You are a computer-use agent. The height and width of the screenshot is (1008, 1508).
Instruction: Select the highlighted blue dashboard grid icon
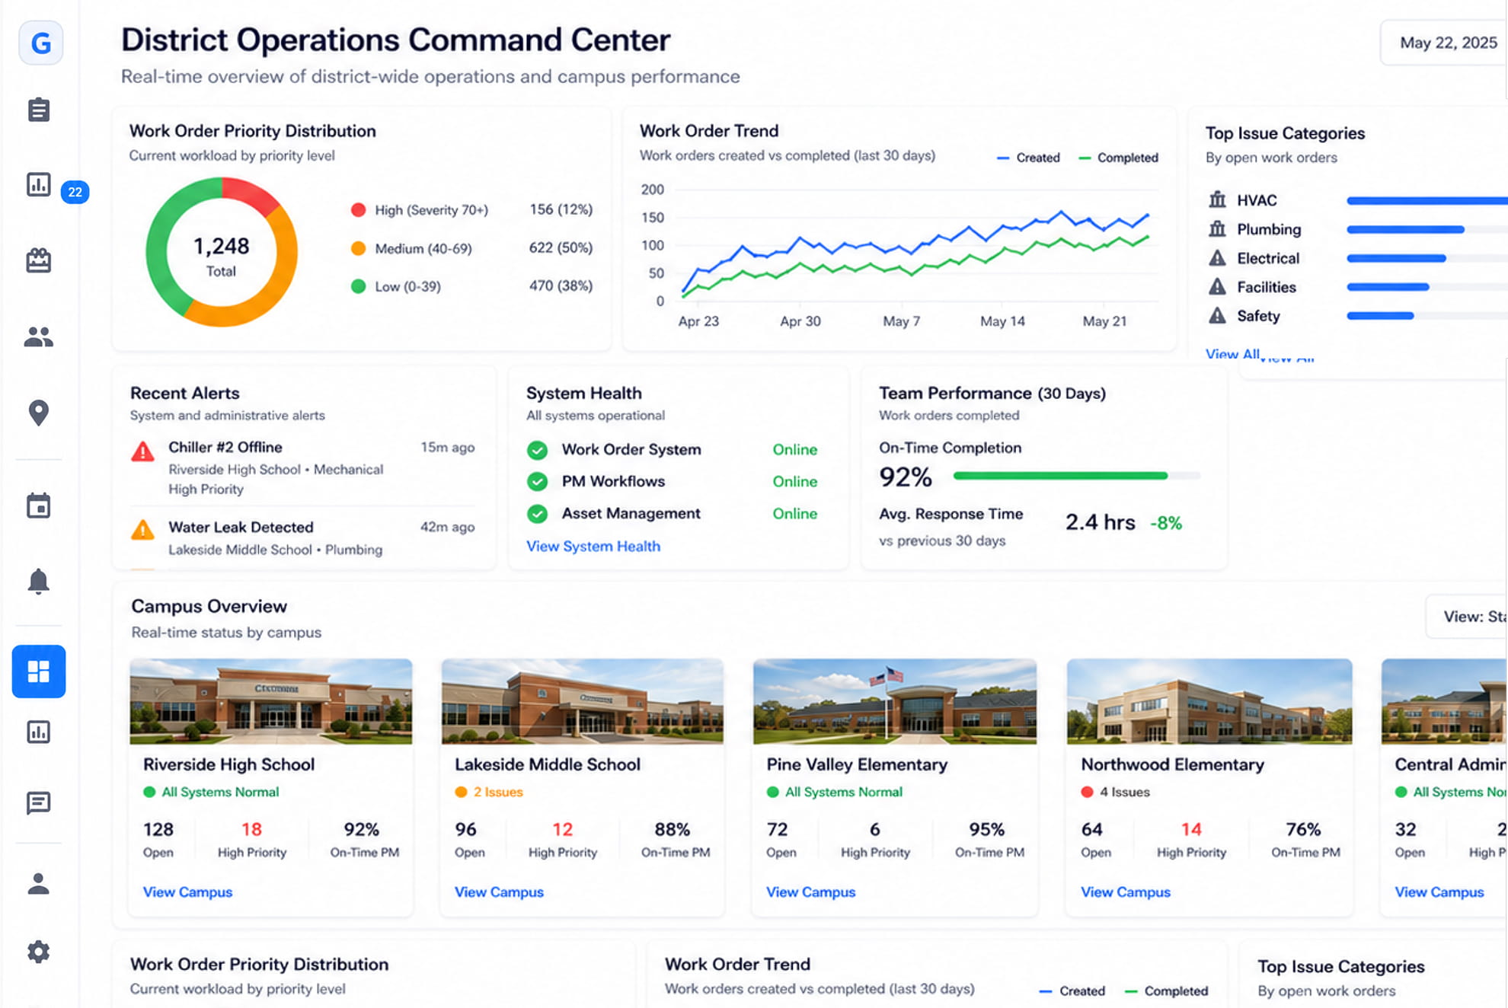point(39,671)
